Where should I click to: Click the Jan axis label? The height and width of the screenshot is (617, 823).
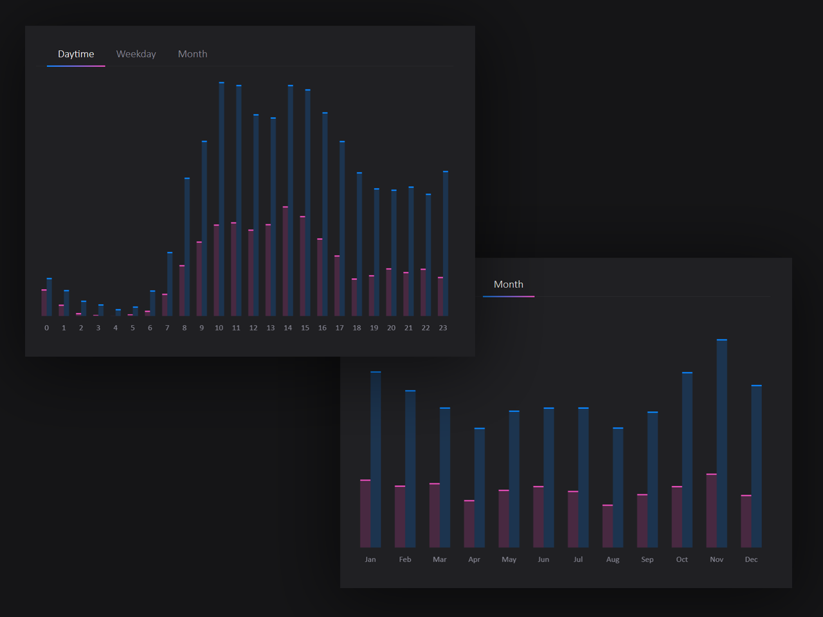coord(370,559)
